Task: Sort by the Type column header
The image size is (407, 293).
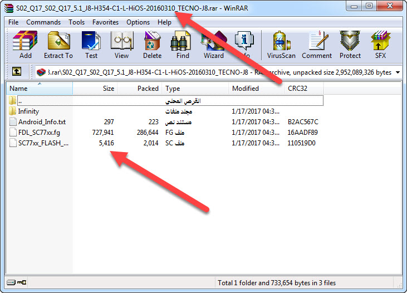Action: click(195, 89)
